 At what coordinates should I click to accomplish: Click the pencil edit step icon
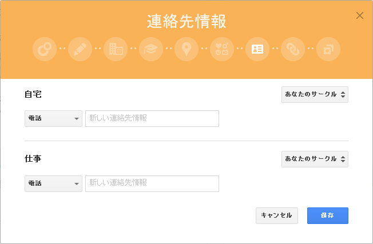click(x=80, y=49)
